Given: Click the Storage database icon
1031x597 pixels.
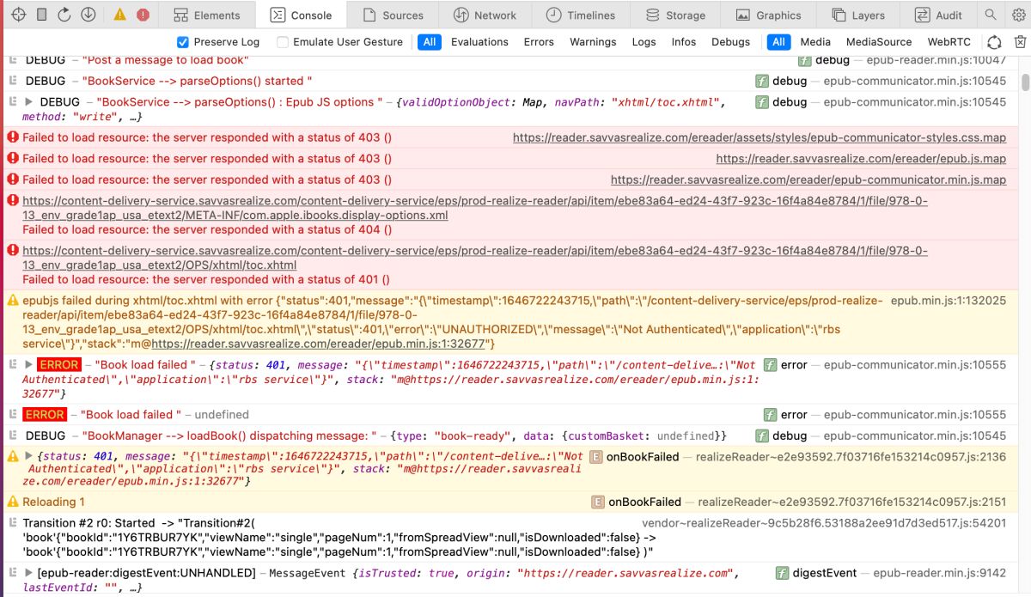Looking at the screenshot, I should (652, 15).
